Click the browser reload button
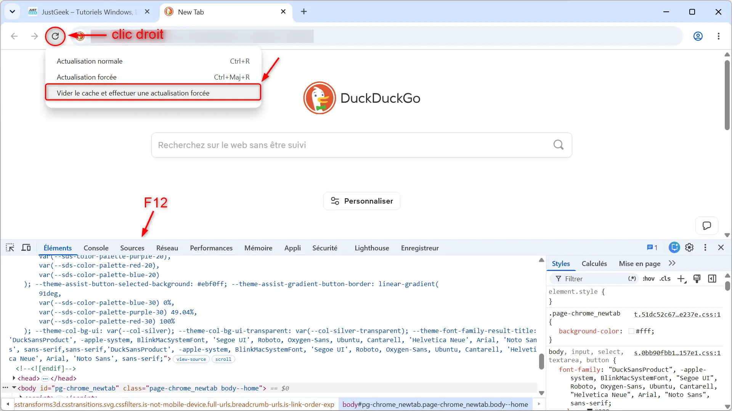 pos(55,36)
